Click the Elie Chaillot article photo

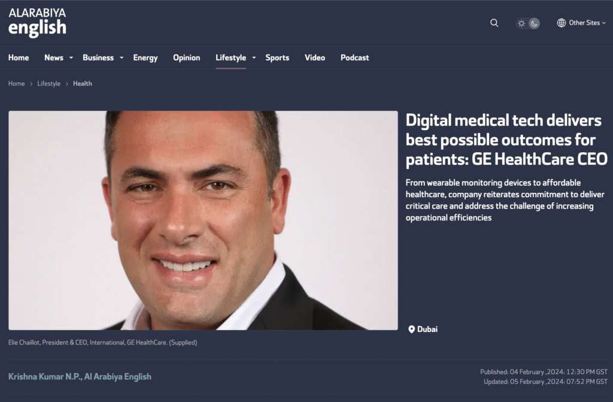[x=204, y=220]
